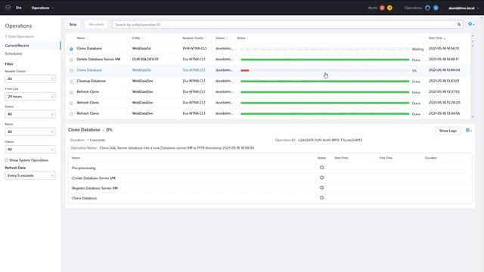Select the Cleanup Database radio
Image resolution: width=484 pixels, height=272 pixels.
pyautogui.click(x=71, y=82)
